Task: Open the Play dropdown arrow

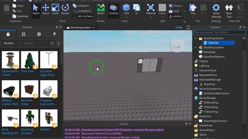Action: coord(193,17)
